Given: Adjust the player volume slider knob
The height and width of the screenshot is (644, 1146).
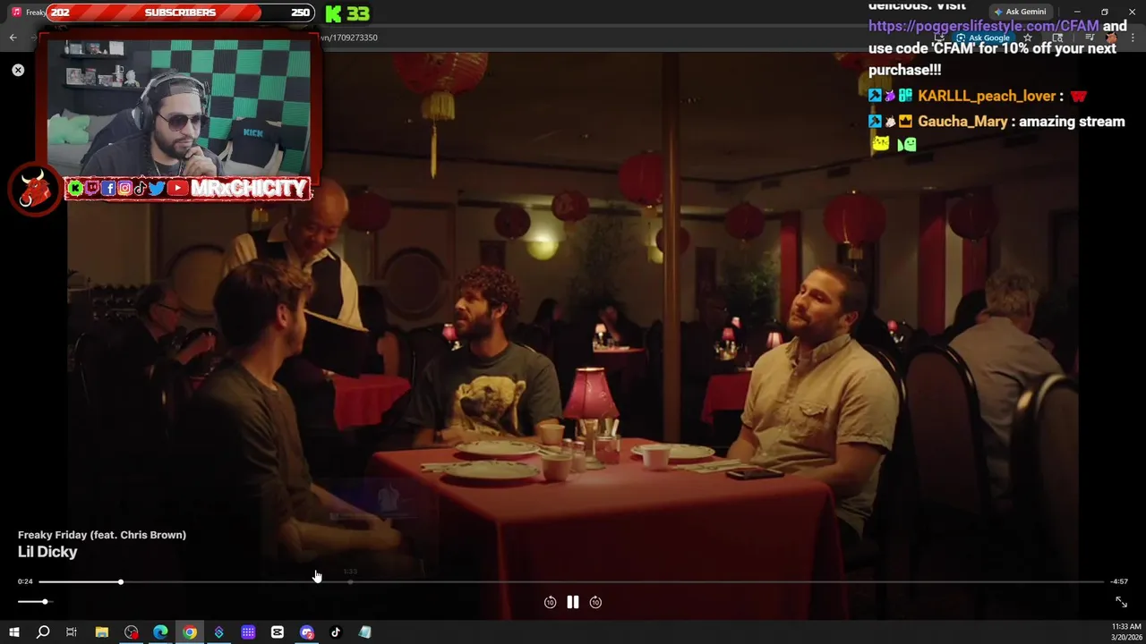Looking at the screenshot, I should point(45,602).
